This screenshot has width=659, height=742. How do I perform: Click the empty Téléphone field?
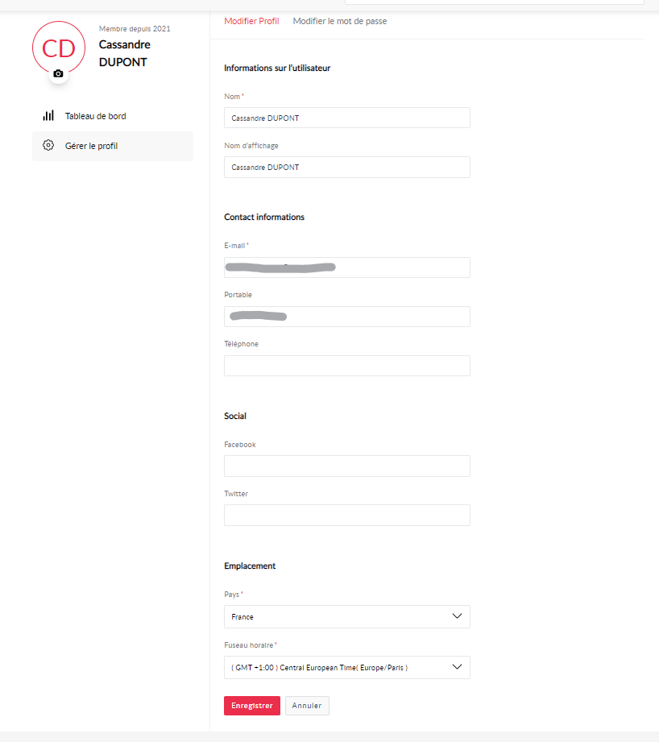347,366
